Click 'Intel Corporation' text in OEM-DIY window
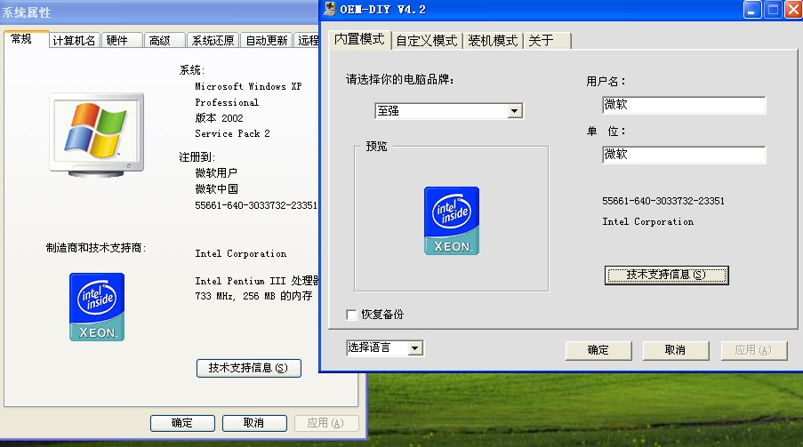The height and width of the screenshot is (447, 803). [x=648, y=221]
